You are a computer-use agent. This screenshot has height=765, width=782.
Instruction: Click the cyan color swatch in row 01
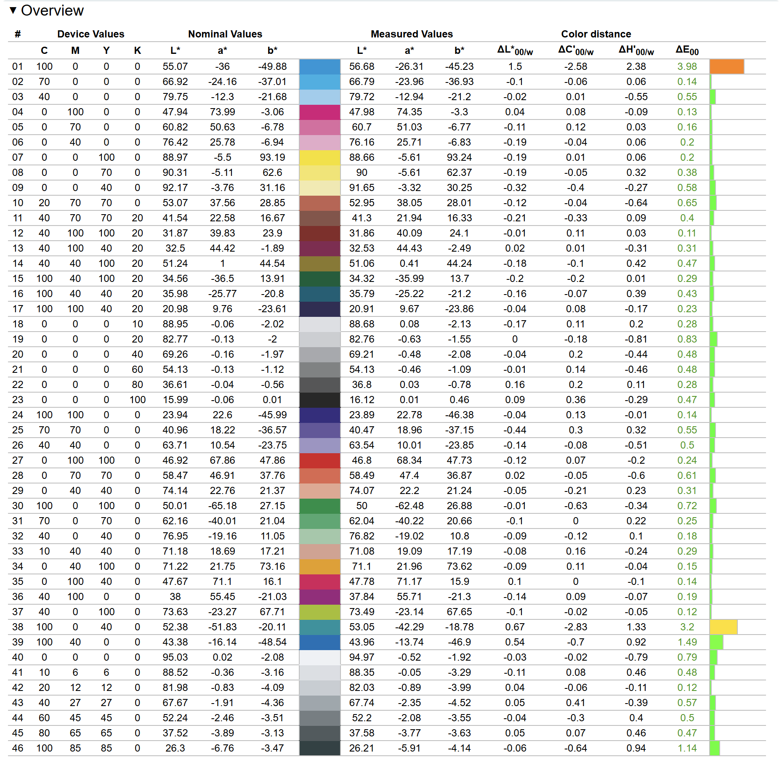click(319, 66)
